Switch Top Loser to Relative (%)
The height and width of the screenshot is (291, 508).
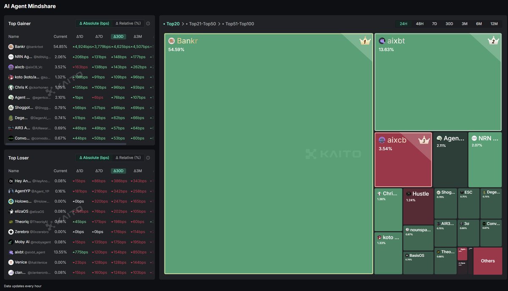[128, 158]
